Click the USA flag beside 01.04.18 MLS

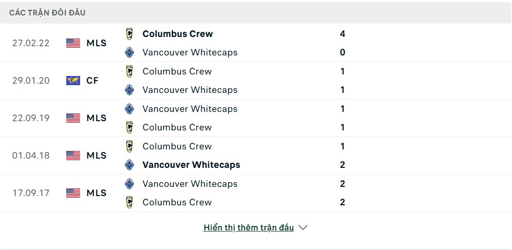coord(73,156)
